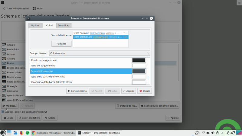Open the weather widget in system tray
242x136 pixels.
197,133
